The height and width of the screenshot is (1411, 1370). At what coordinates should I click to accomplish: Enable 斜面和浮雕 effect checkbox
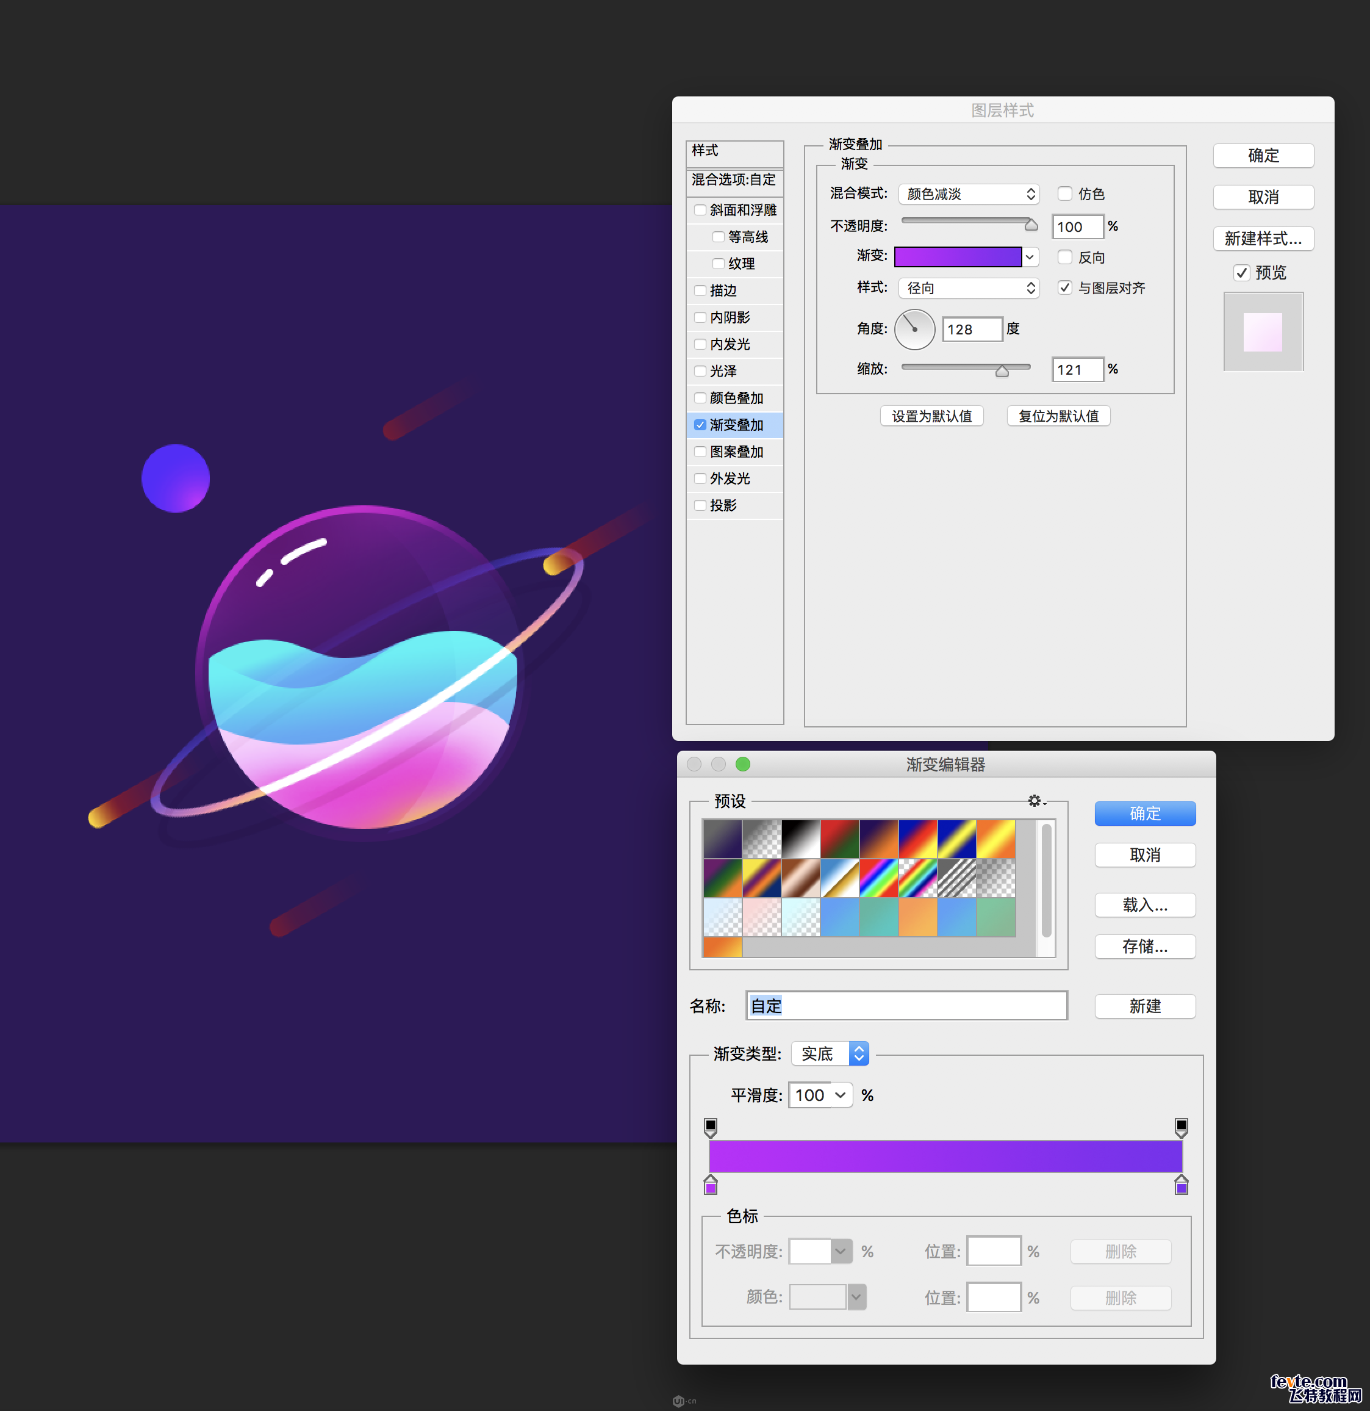coord(700,209)
